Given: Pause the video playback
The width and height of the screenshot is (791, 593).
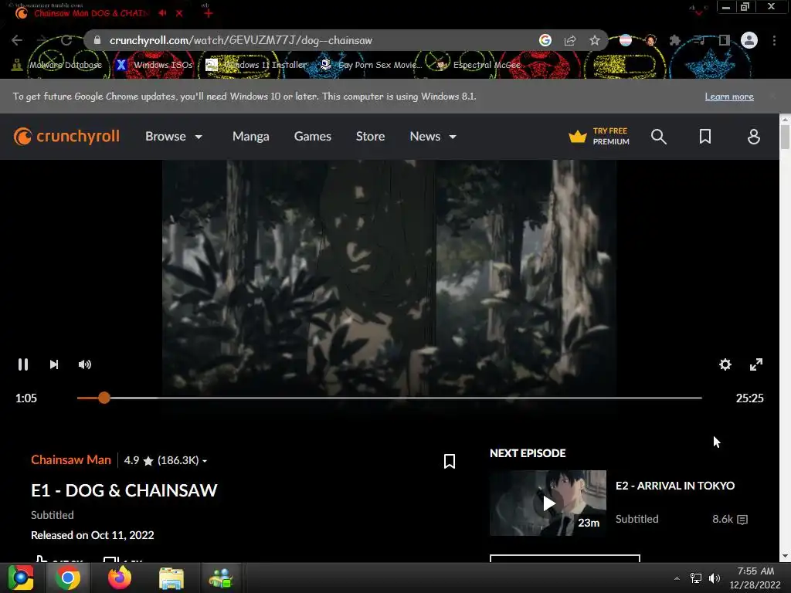Looking at the screenshot, I should point(23,364).
